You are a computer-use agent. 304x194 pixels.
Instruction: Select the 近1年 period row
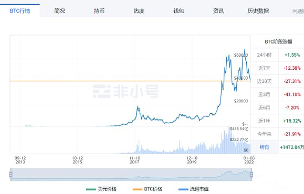277,121
